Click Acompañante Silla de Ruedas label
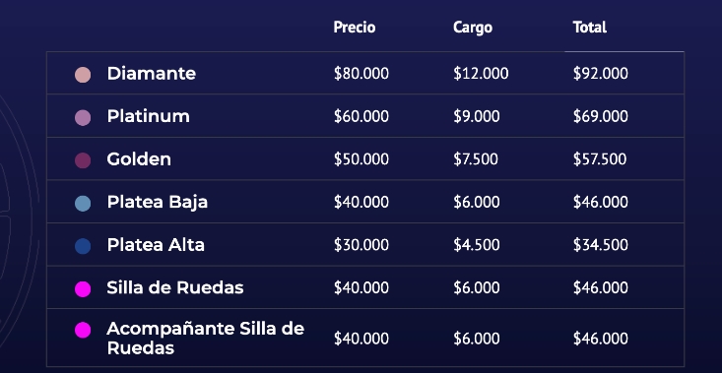Viewport: 722px width, 373px height. 205,338
